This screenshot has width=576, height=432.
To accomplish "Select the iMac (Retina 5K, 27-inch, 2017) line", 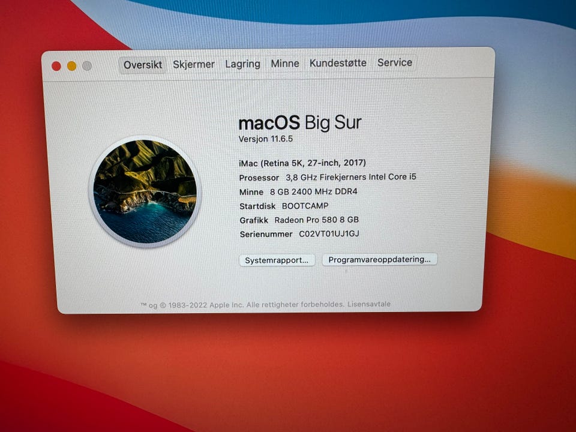I will tap(302, 163).
